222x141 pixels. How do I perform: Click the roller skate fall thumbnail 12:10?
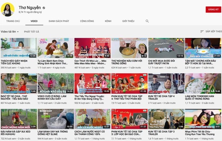(x=166, y=48)
